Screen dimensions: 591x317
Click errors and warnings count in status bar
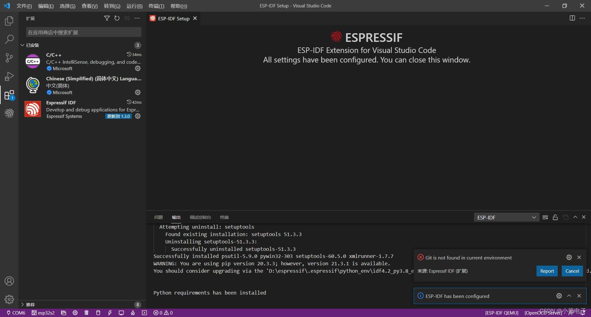163,313
